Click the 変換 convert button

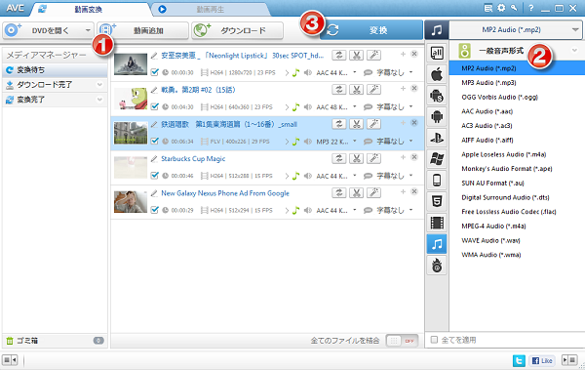[371, 30]
